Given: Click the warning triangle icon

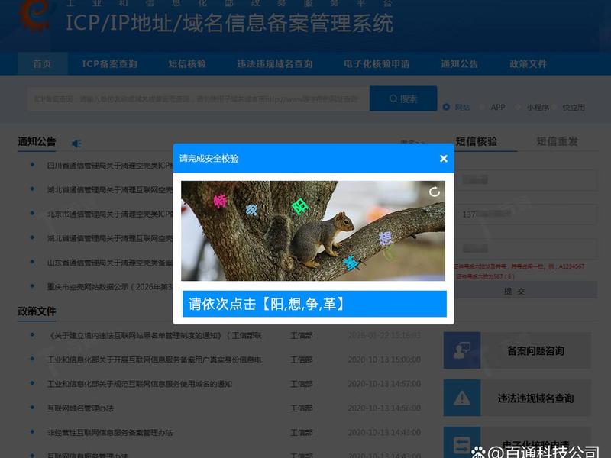Looking at the screenshot, I should tap(462, 398).
